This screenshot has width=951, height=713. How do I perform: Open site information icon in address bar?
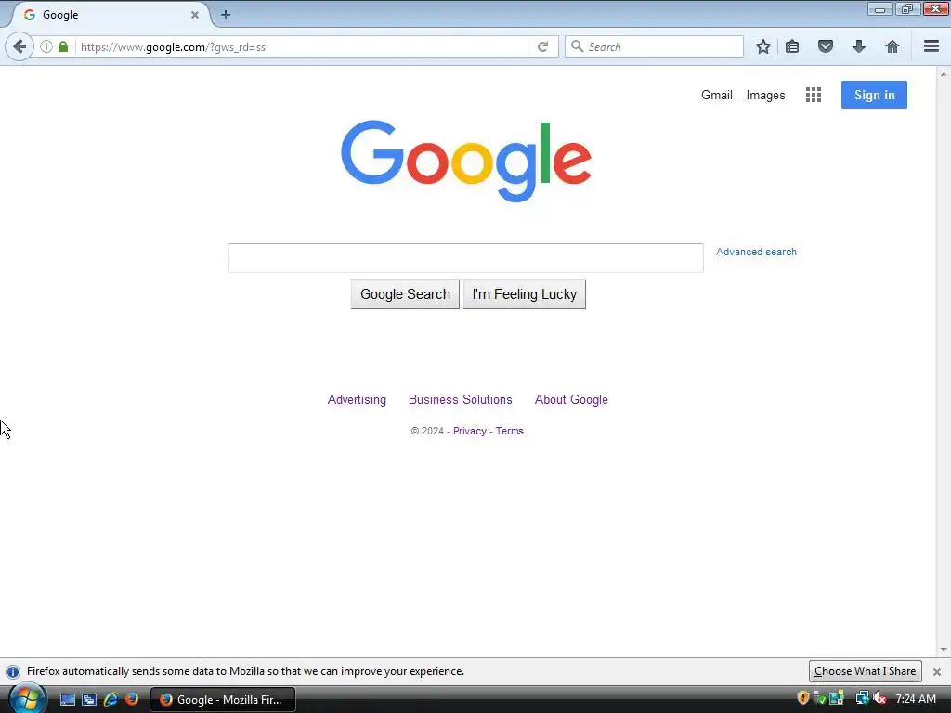tap(46, 46)
